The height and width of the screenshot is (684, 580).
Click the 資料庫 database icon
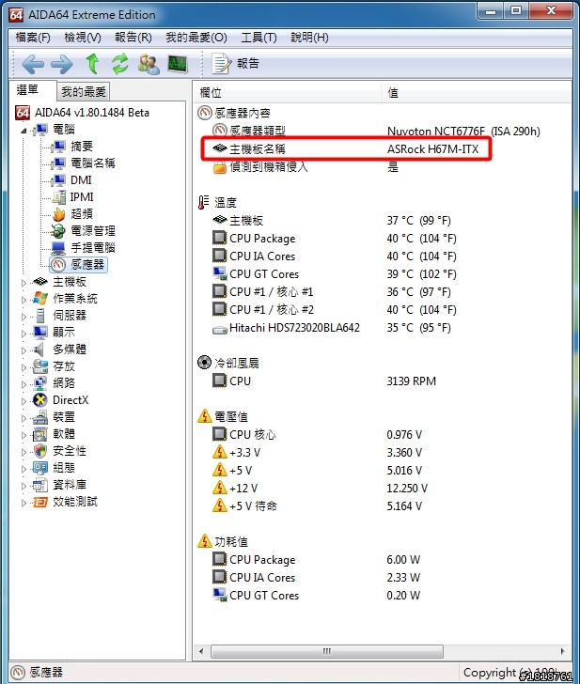[40, 485]
